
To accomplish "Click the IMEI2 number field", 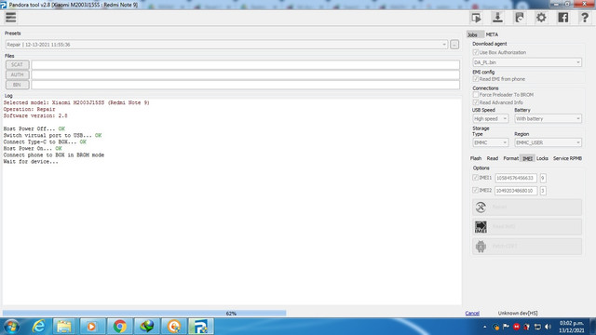I will [516, 190].
